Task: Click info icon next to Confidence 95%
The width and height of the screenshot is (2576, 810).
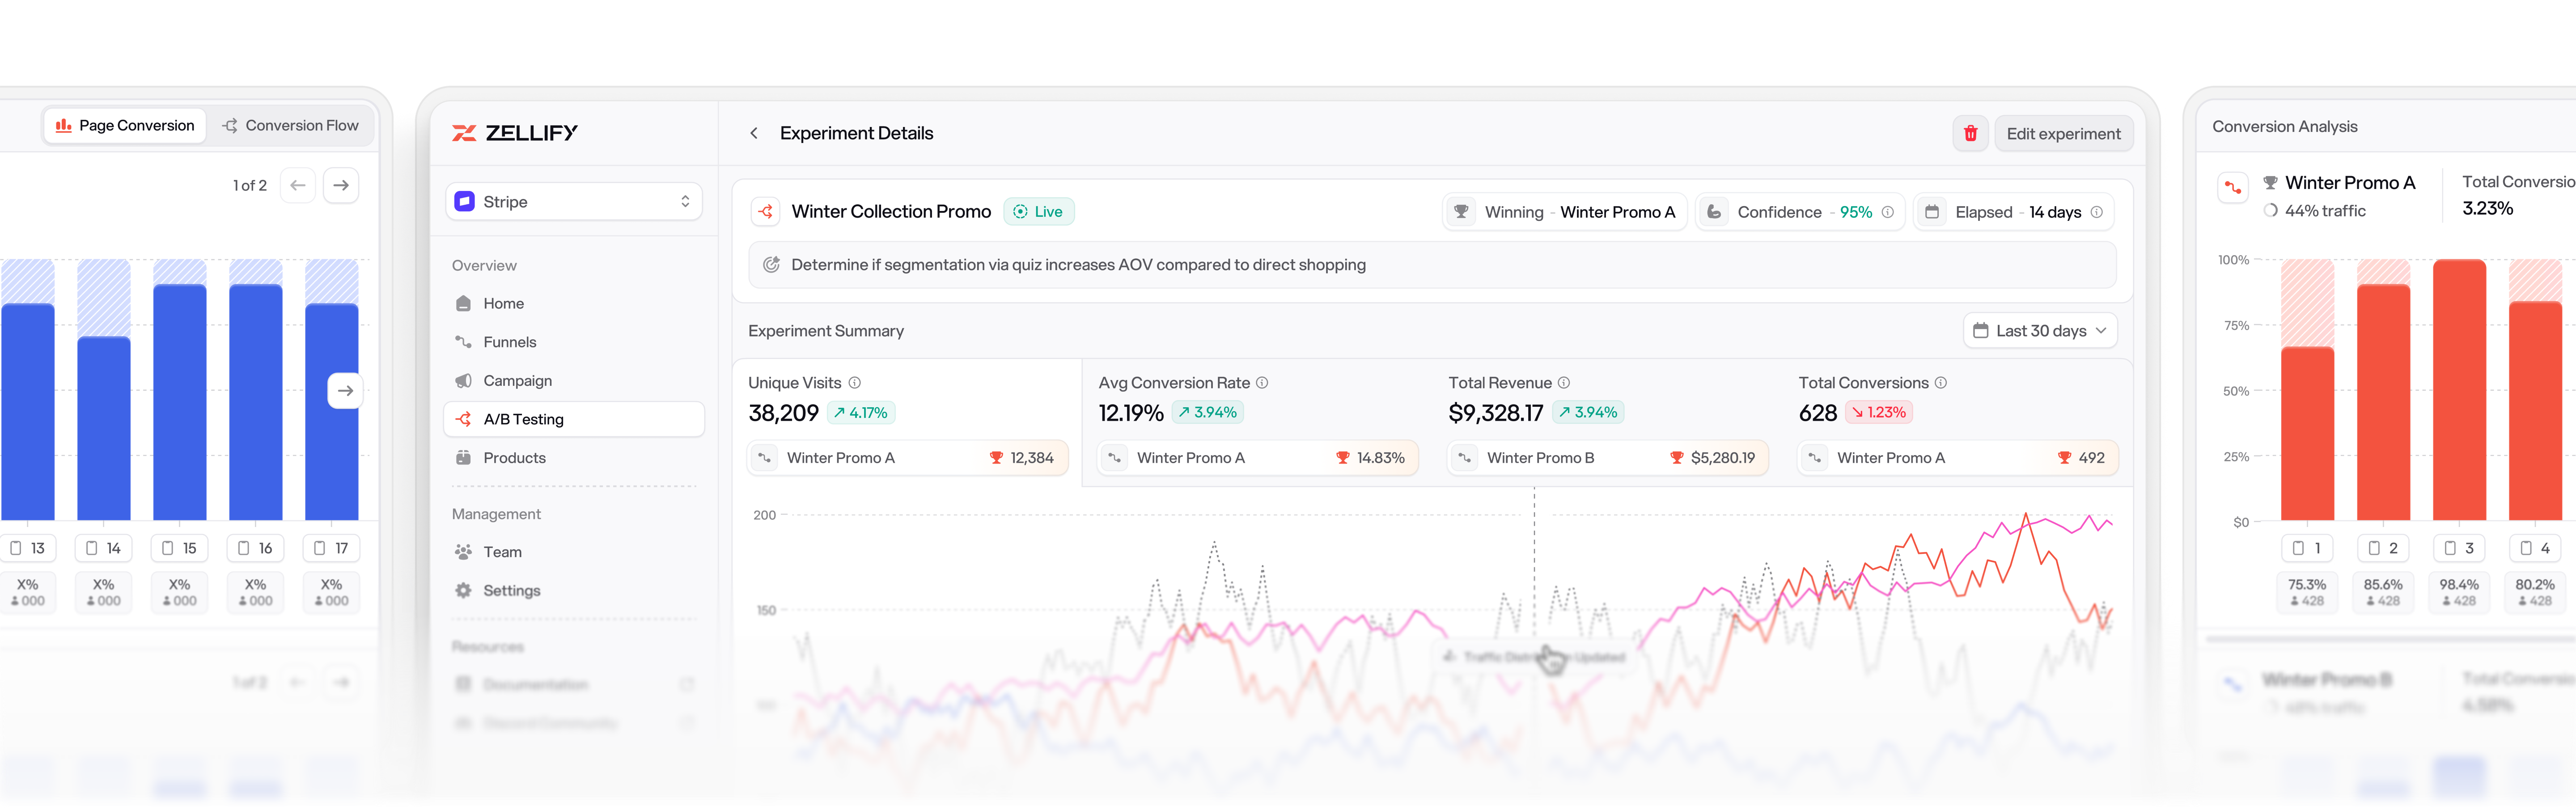Action: coord(1888,212)
